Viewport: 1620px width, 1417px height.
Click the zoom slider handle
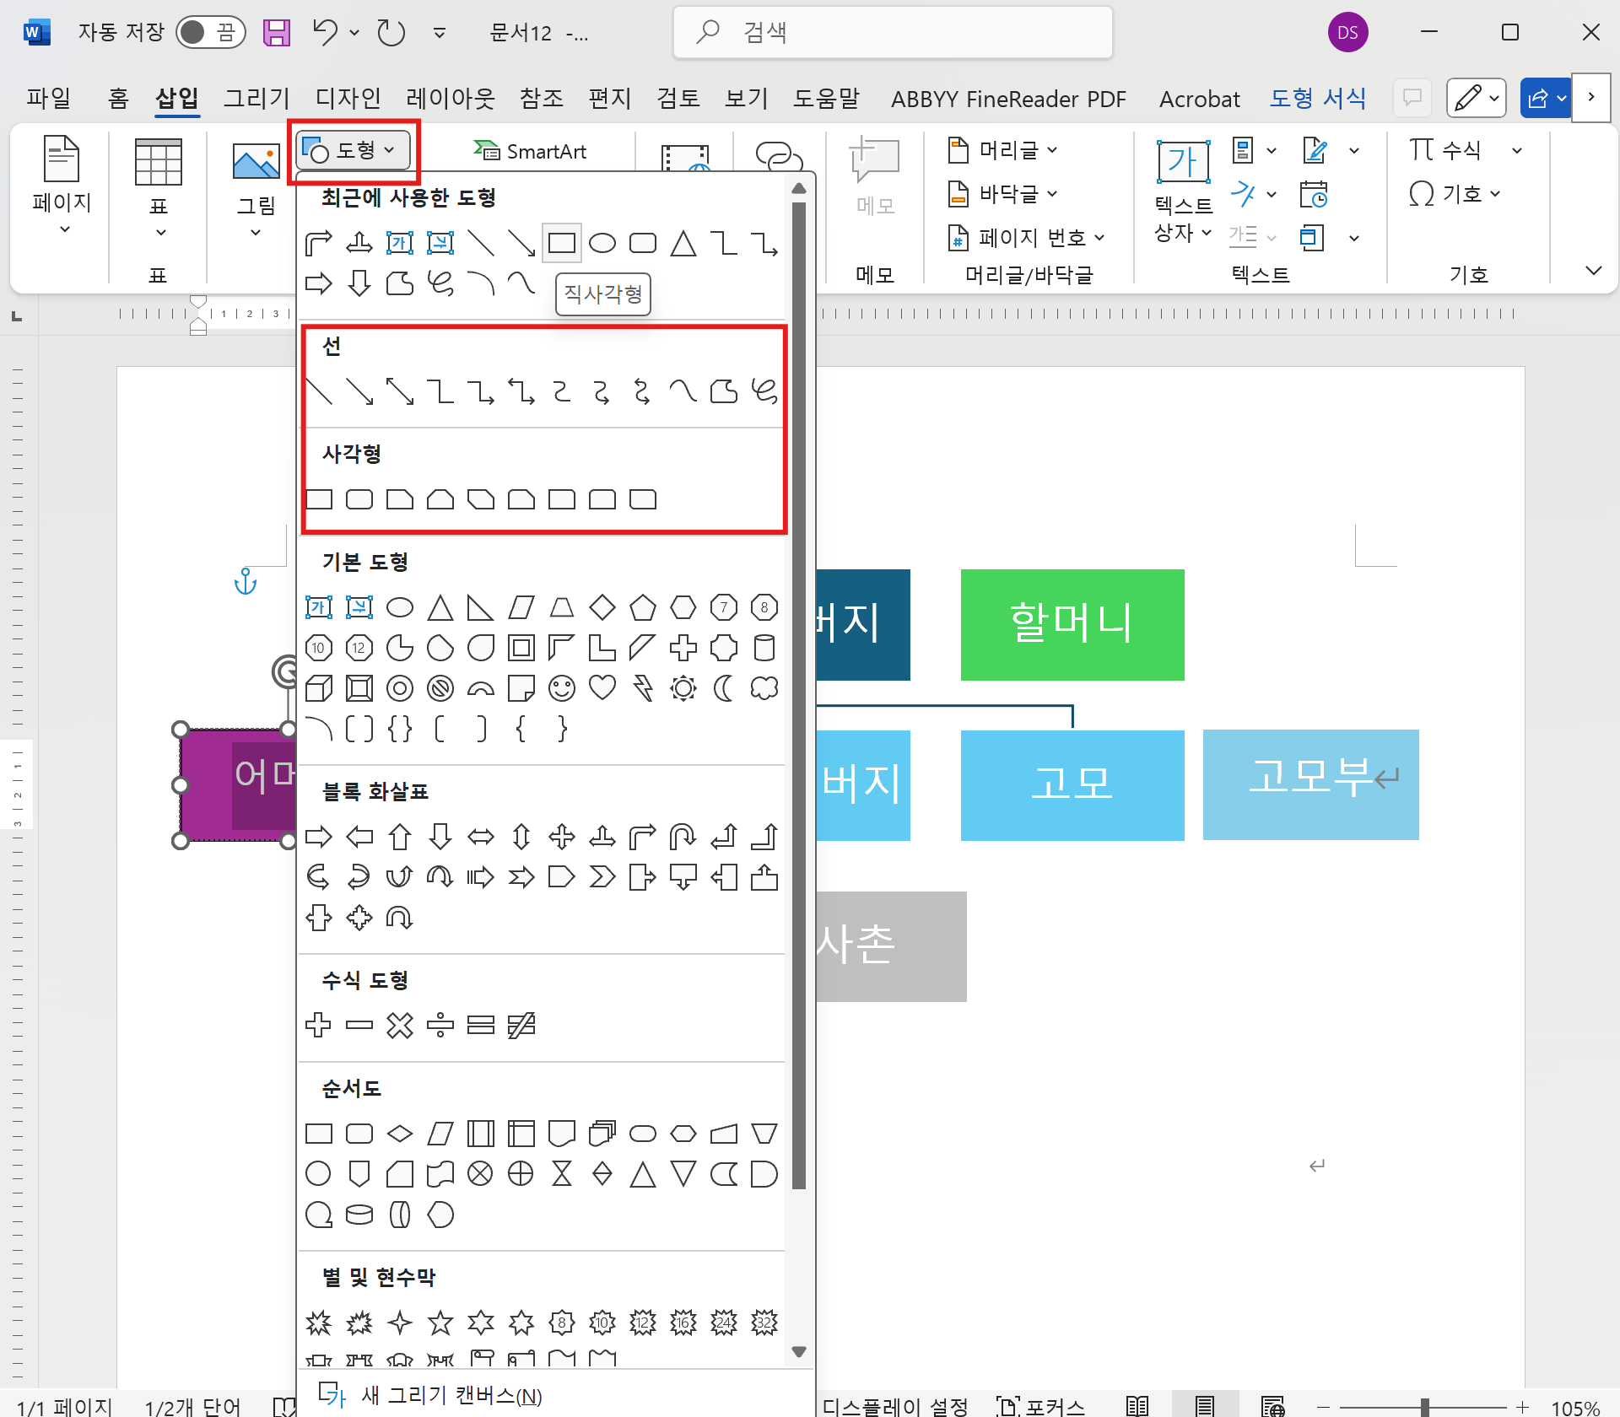click(x=1424, y=1406)
